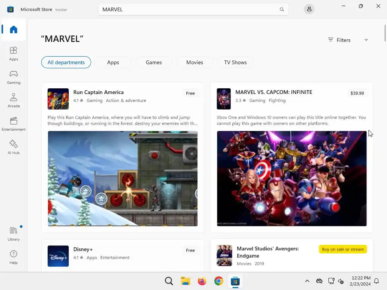Click the Buy on sale or stream button

coord(343,249)
